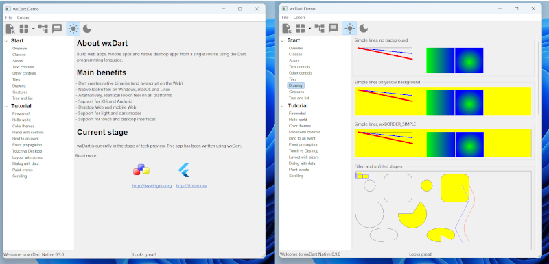Click the vertical scrollbar in right window
Viewport: 549px width, 264px height.
[539, 77]
